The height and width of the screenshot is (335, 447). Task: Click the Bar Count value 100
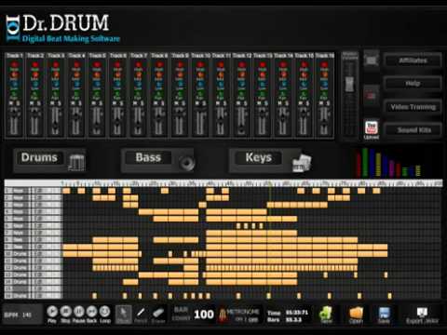coord(204,315)
